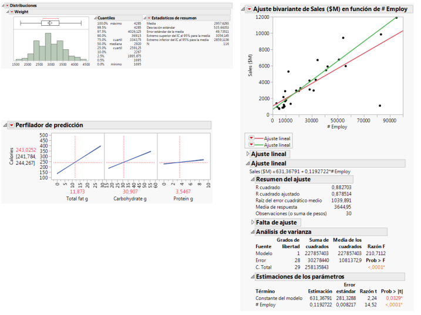Click the mínimo quantile row
421x315 pixels.
[x=119, y=64]
